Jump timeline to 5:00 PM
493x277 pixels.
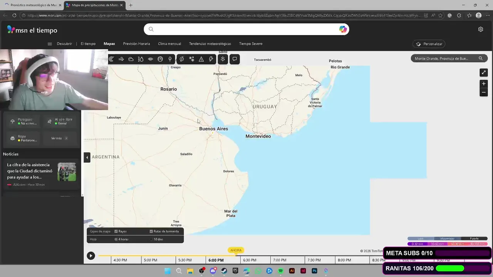[150, 260]
